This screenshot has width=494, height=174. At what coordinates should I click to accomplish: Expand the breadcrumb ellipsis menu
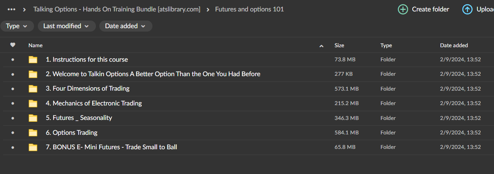click(x=11, y=9)
